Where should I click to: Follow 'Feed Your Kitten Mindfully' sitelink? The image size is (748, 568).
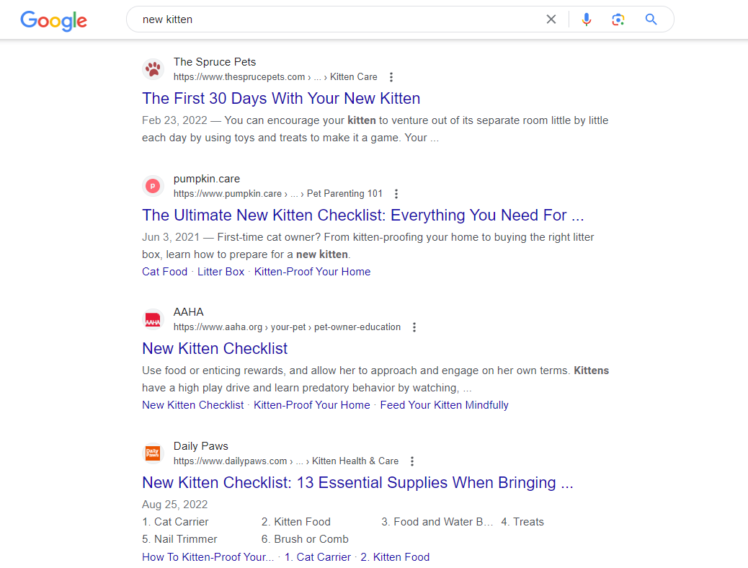(x=444, y=405)
